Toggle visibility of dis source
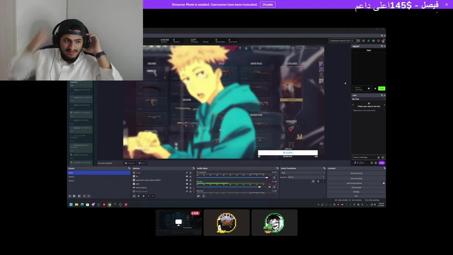 pos(187,176)
